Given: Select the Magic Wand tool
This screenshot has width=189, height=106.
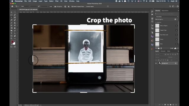Looking at the screenshot, I should point(15,15).
